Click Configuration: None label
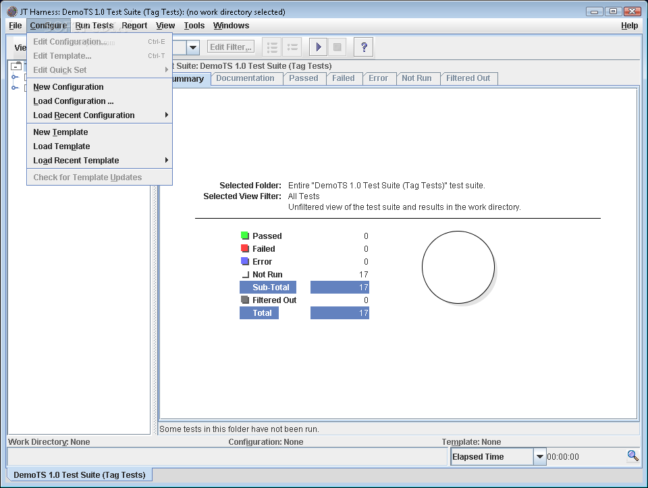 (266, 441)
